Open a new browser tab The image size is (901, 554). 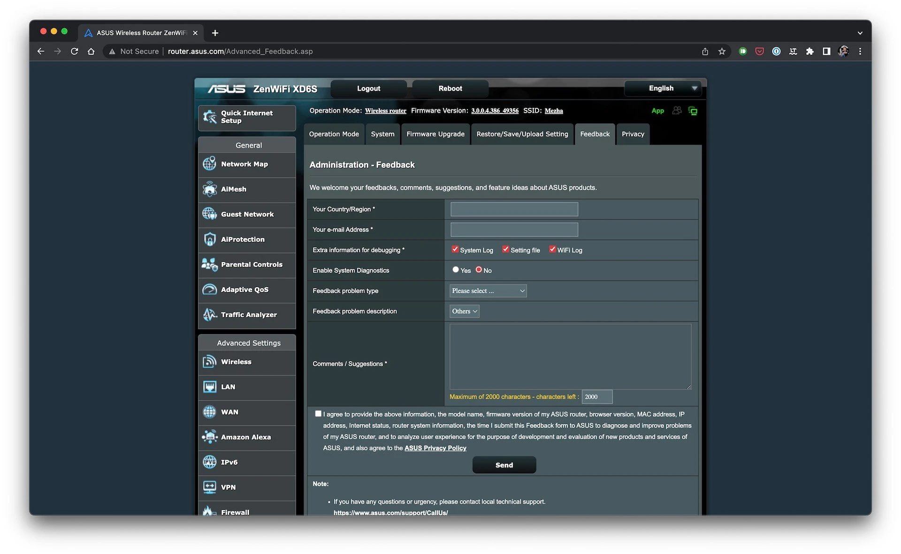click(x=215, y=33)
